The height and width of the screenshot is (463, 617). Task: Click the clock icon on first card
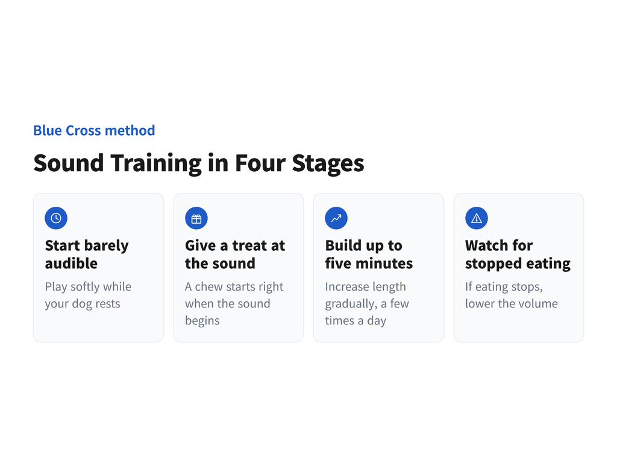point(56,218)
